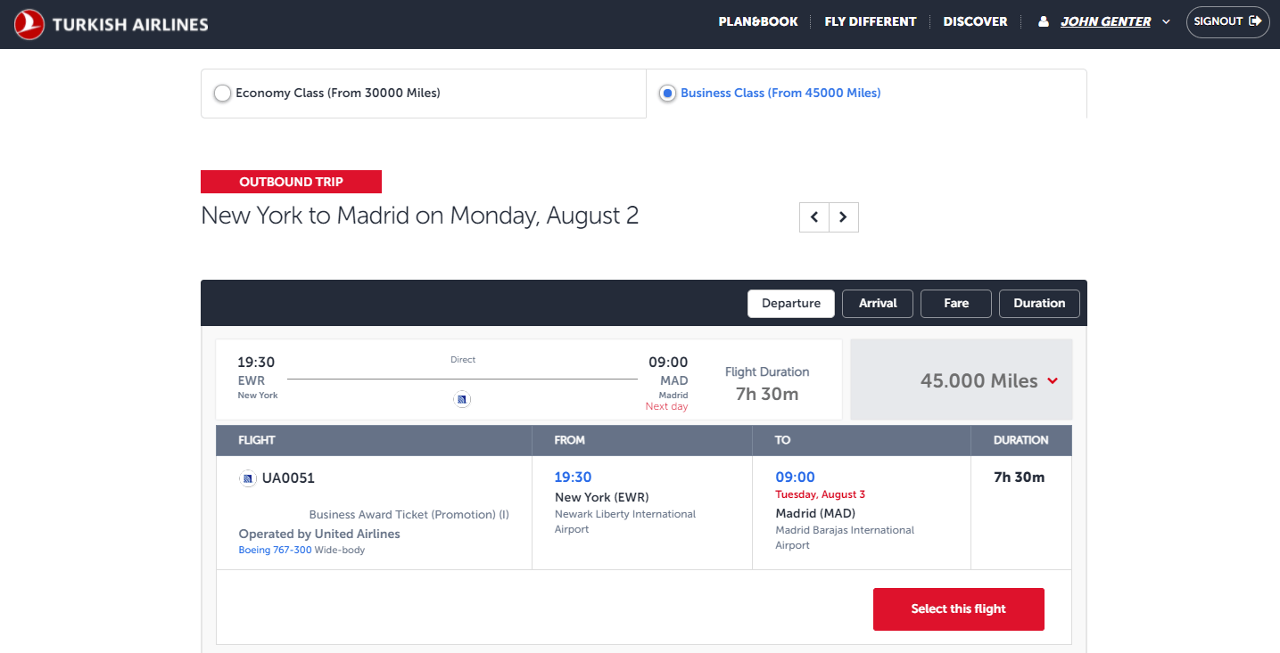Screen dimensions: 1280x653
Task: Open the Plan&Book menu
Action: point(758,22)
